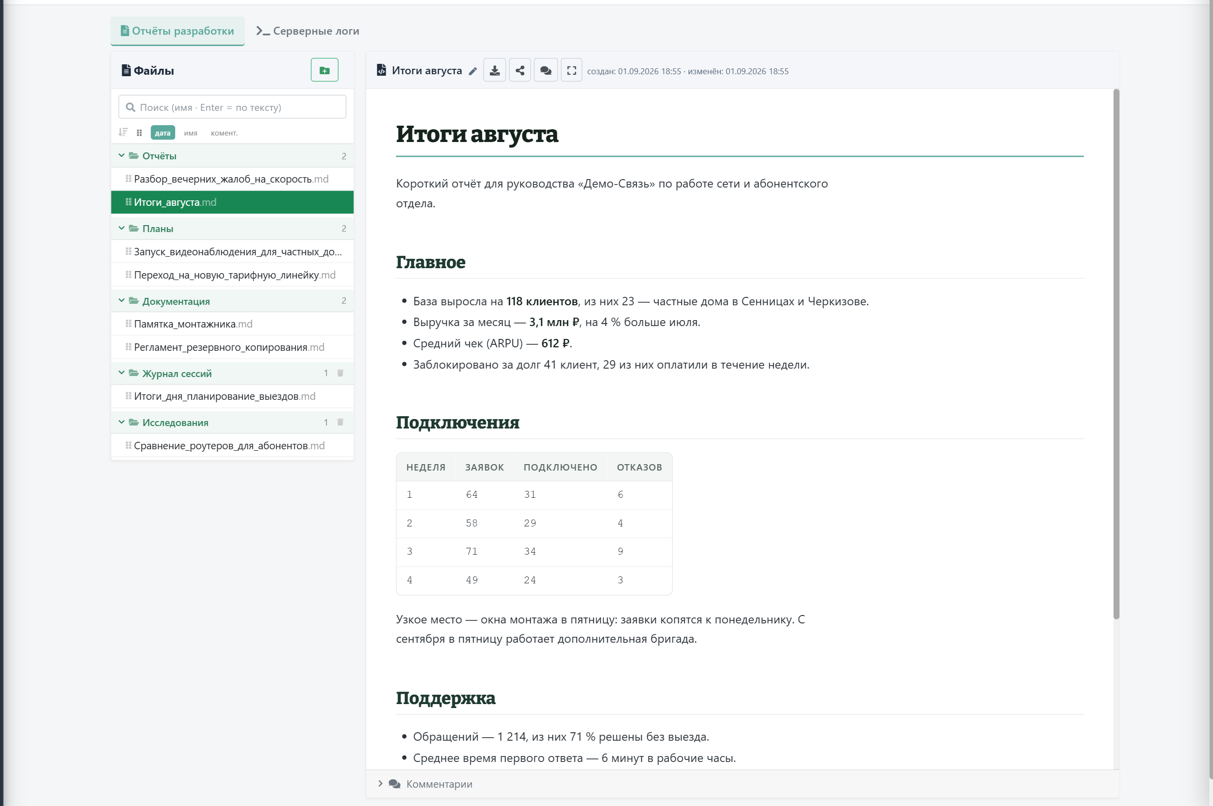Viewport: 1213px width, 806px height.
Task: Click the Подключения section heading
Action: [458, 423]
